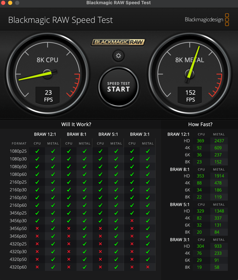
Task: Click the 609 4K Metal value
Action: [x=218, y=148]
